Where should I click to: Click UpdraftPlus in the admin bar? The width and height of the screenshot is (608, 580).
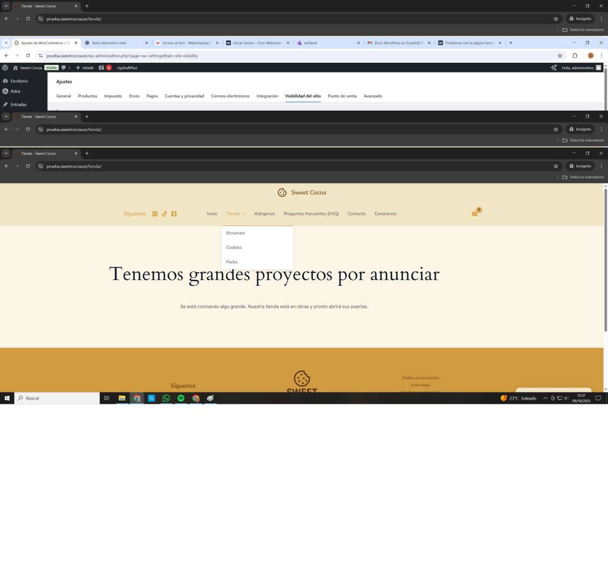pos(127,68)
